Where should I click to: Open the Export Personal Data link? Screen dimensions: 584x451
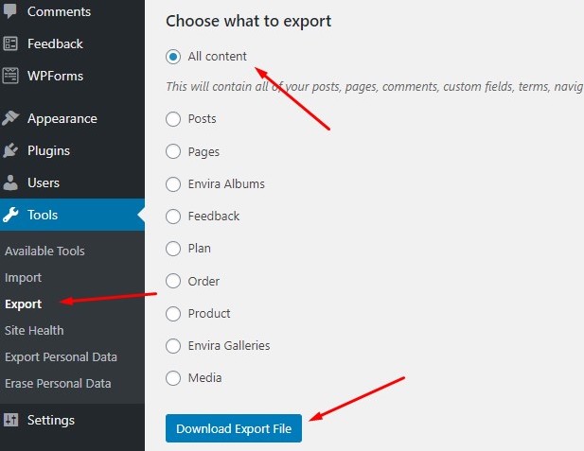pyautogui.click(x=62, y=356)
